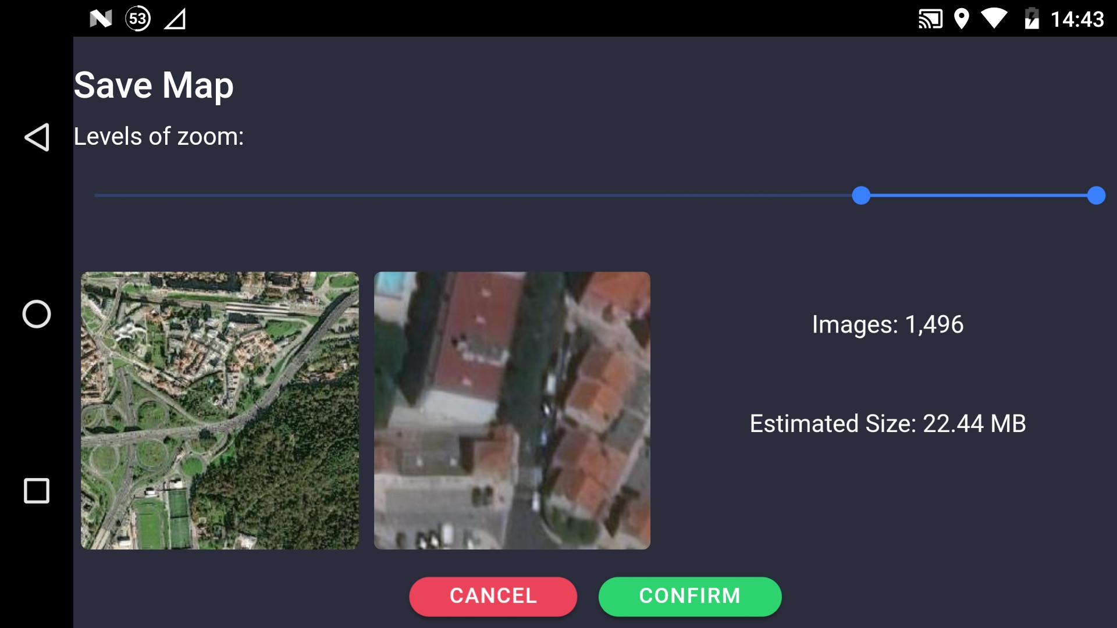Tap the Android back navigation button
This screenshot has width=1117, height=628.
37,138
